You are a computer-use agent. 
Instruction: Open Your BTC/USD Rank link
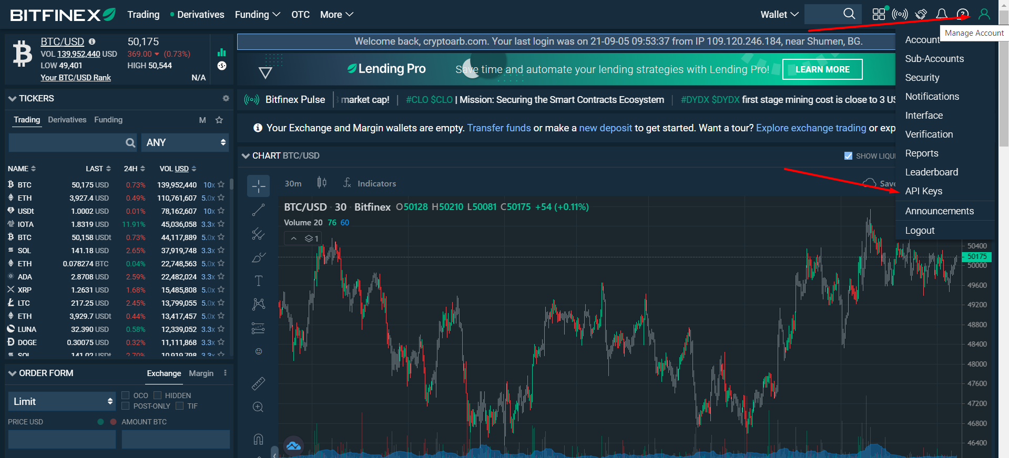coord(76,77)
